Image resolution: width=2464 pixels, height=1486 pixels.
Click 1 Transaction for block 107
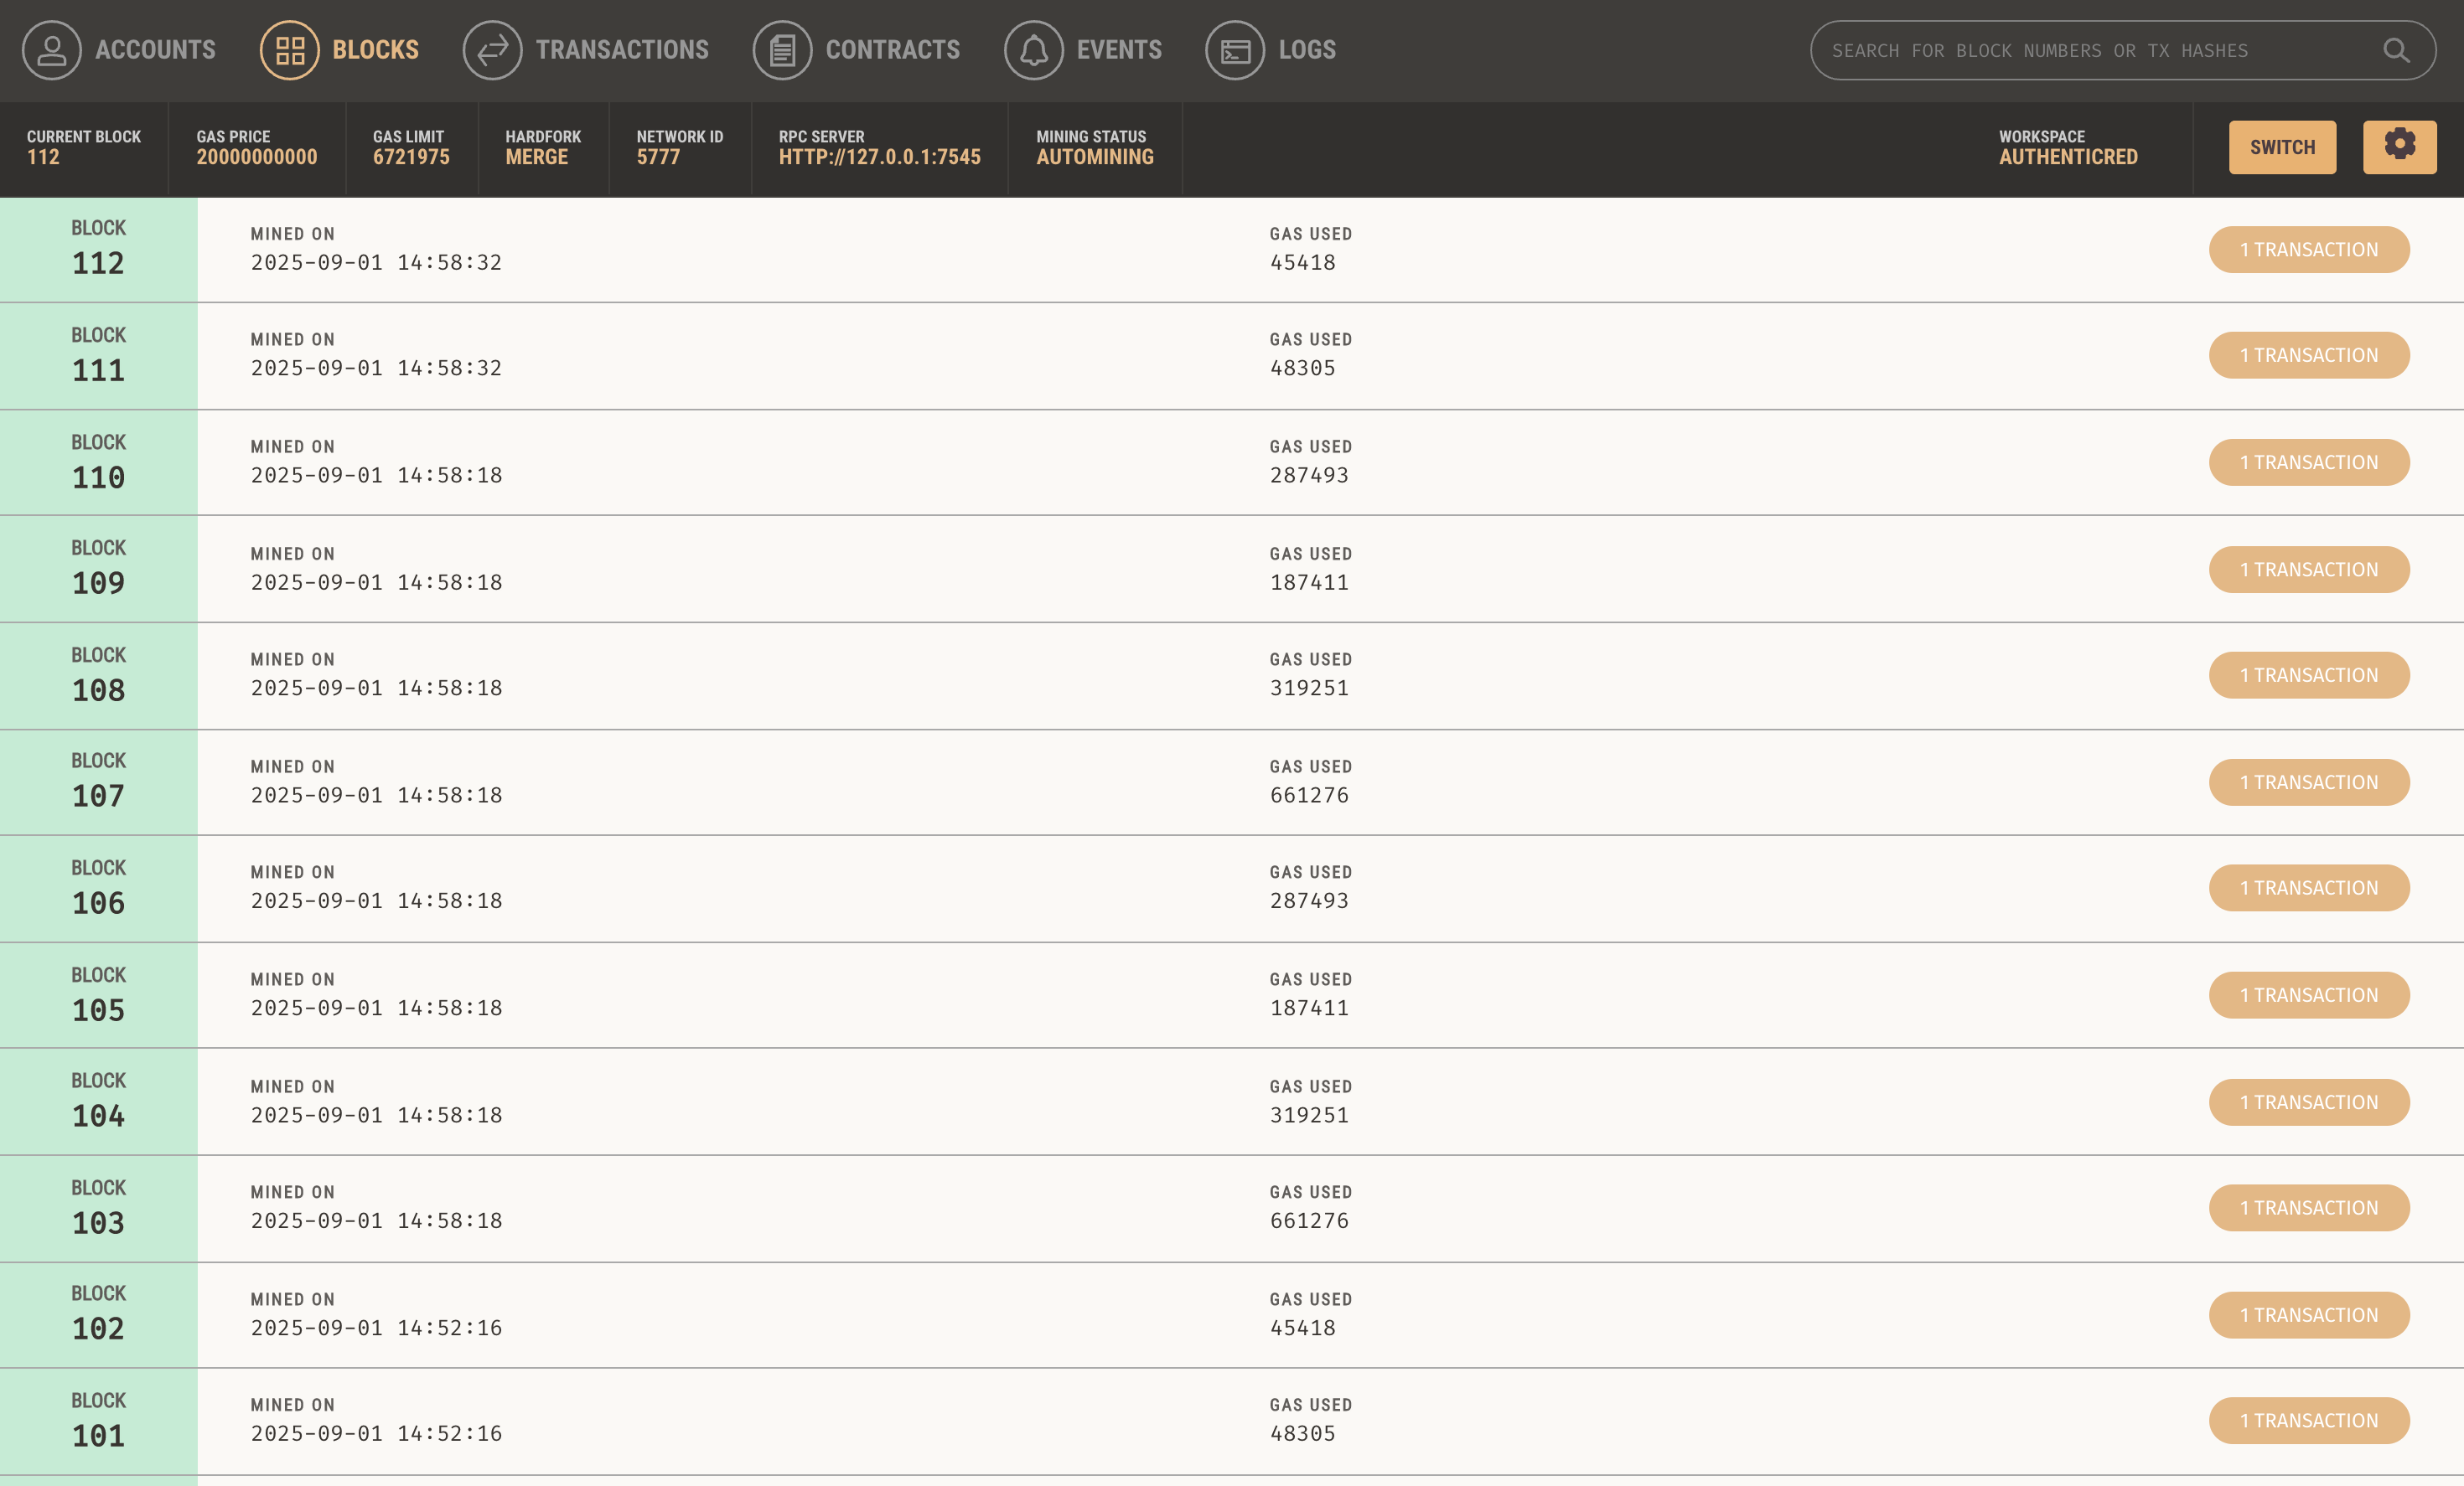pos(2308,782)
